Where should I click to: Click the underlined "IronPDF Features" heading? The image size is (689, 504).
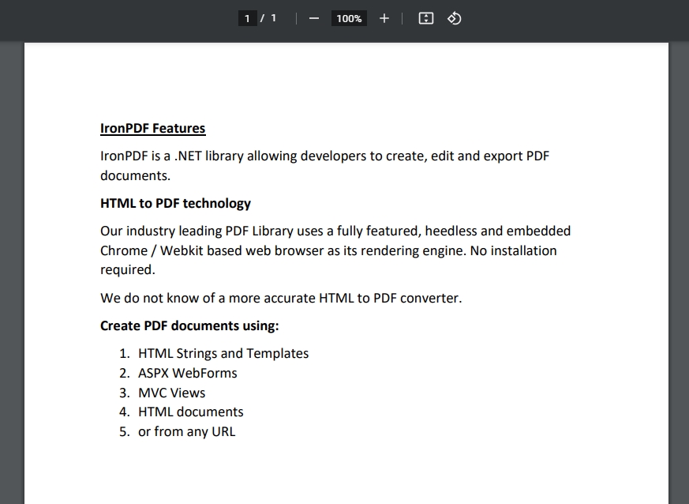click(152, 129)
